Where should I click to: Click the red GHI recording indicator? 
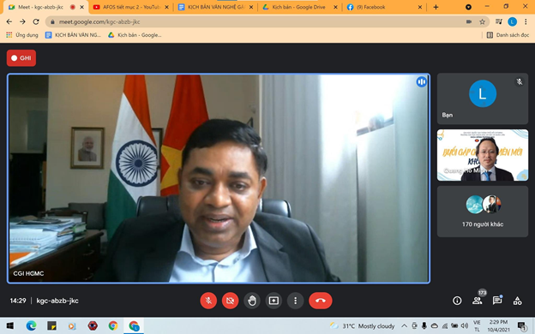click(21, 58)
